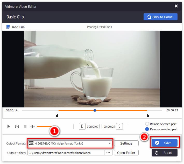184x164 pixels.
Task: Click the blue playhead on timeline
Action: point(95,111)
